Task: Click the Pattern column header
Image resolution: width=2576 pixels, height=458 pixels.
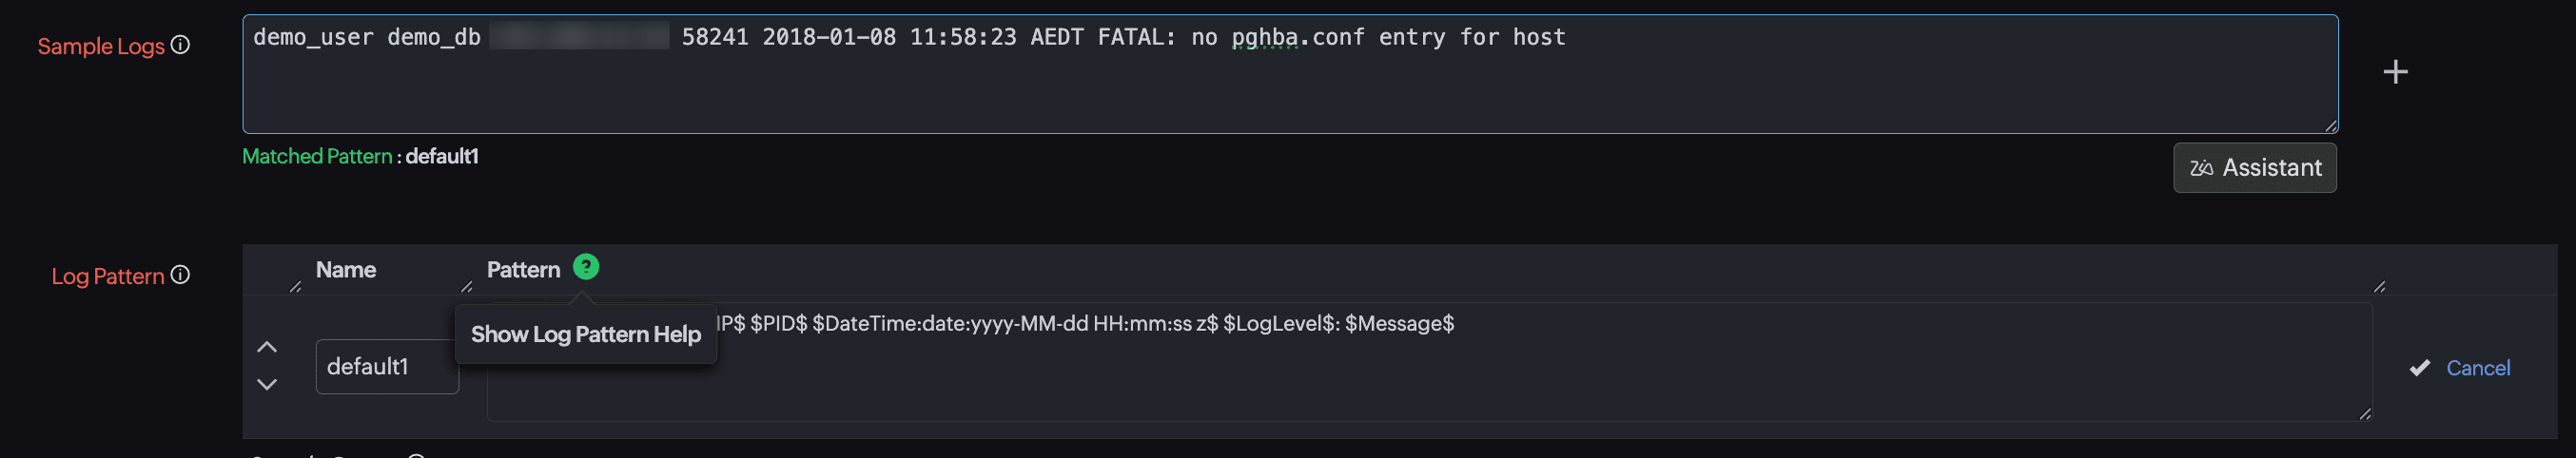Action: pyautogui.click(x=523, y=271)
